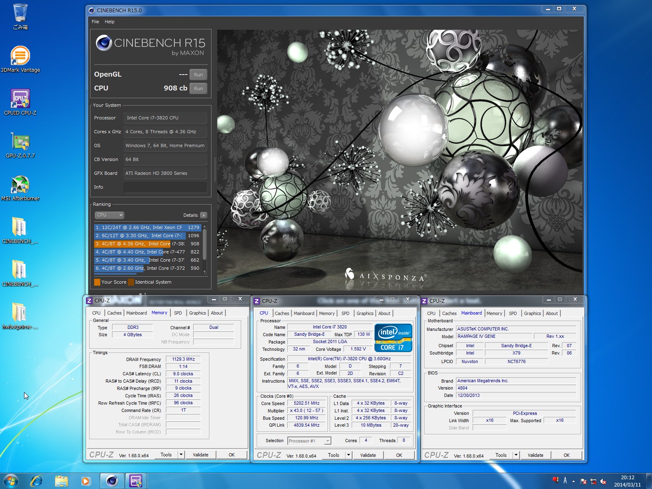The width and height of the screenshot is (652, 489).
Task: Click the Core Speed 5202.51 MHz value
Action: [307, 403]
